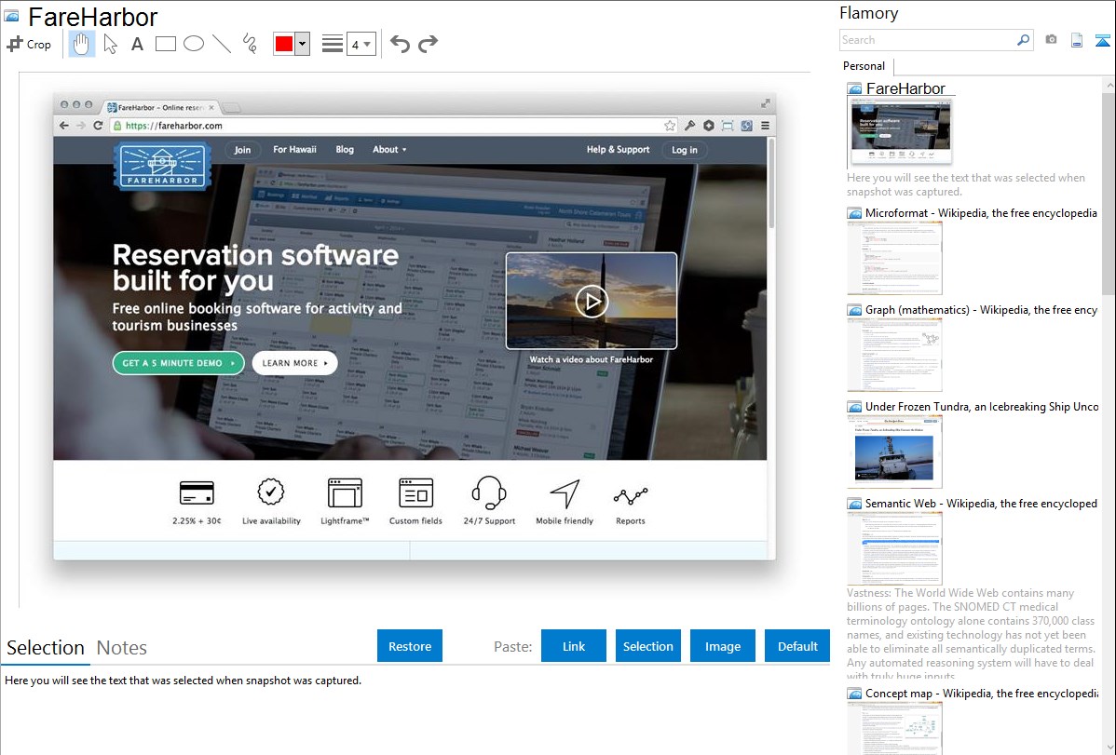Click the credit card pricing icon
Screen dimensions: 1116x755
click(197, 492)
